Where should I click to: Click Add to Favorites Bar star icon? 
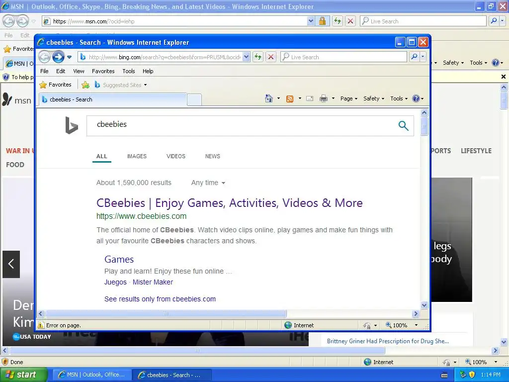[x=85, y=85]
